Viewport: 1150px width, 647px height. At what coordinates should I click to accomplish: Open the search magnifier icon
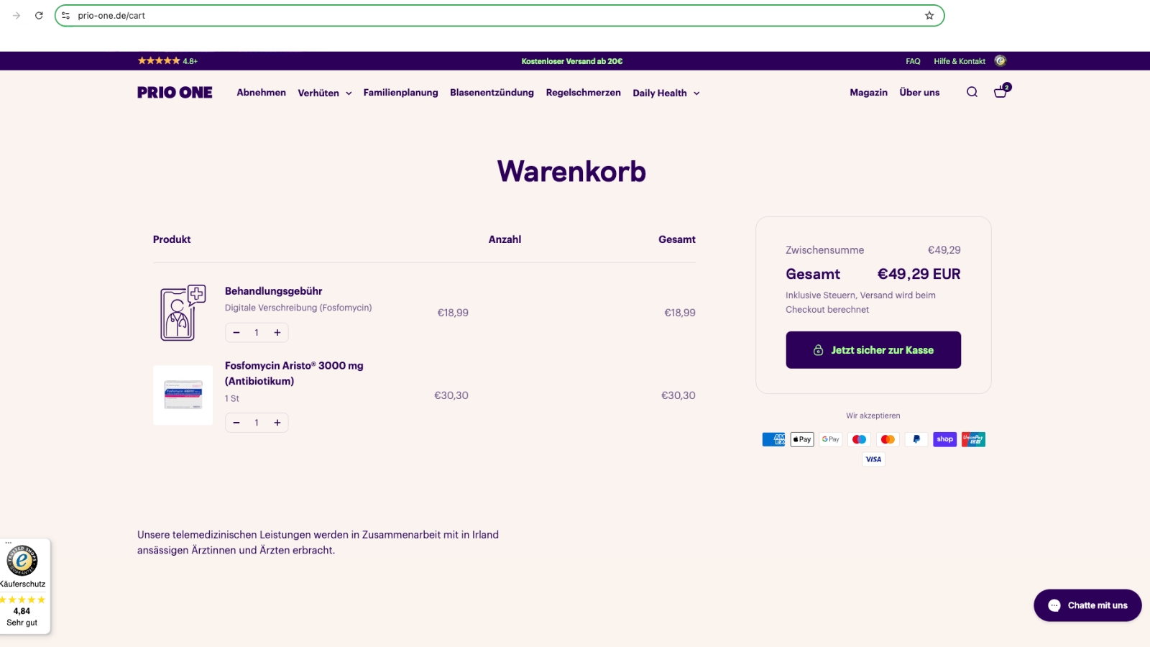click(972, 92)
